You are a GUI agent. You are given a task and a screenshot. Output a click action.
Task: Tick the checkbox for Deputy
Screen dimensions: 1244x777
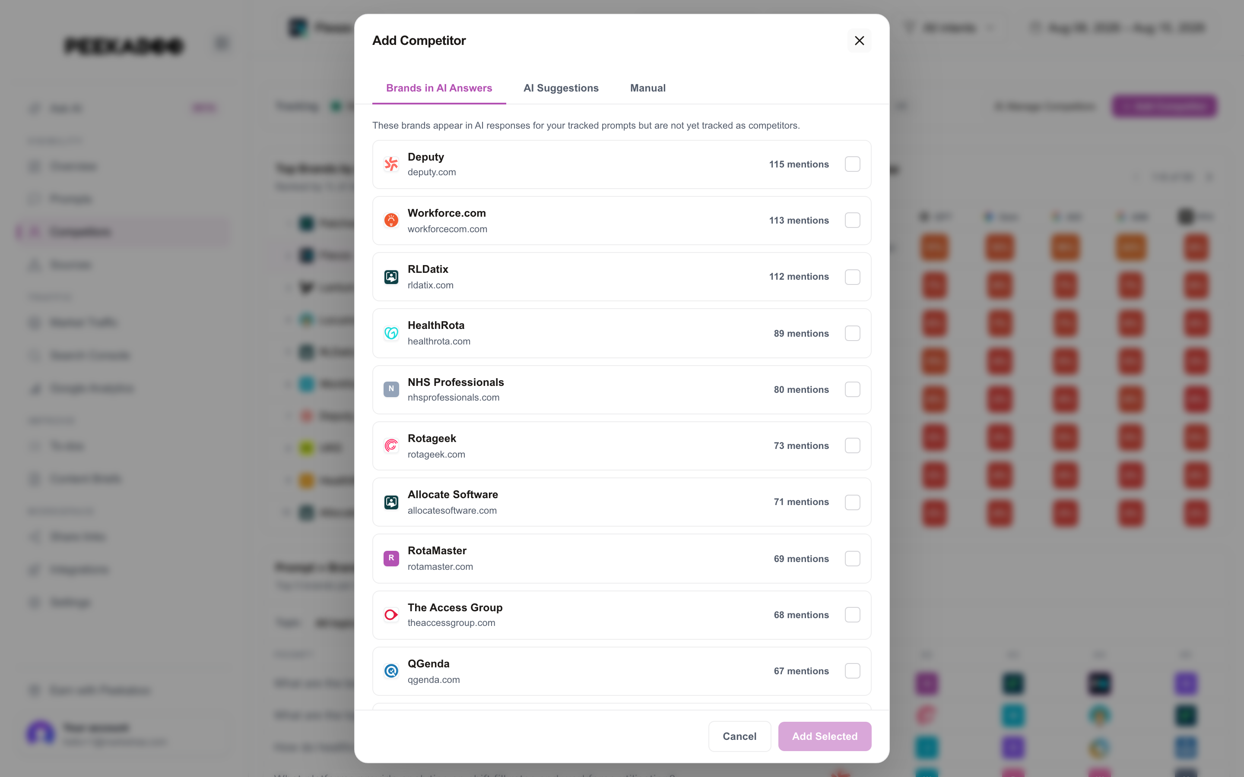(852, 164)
